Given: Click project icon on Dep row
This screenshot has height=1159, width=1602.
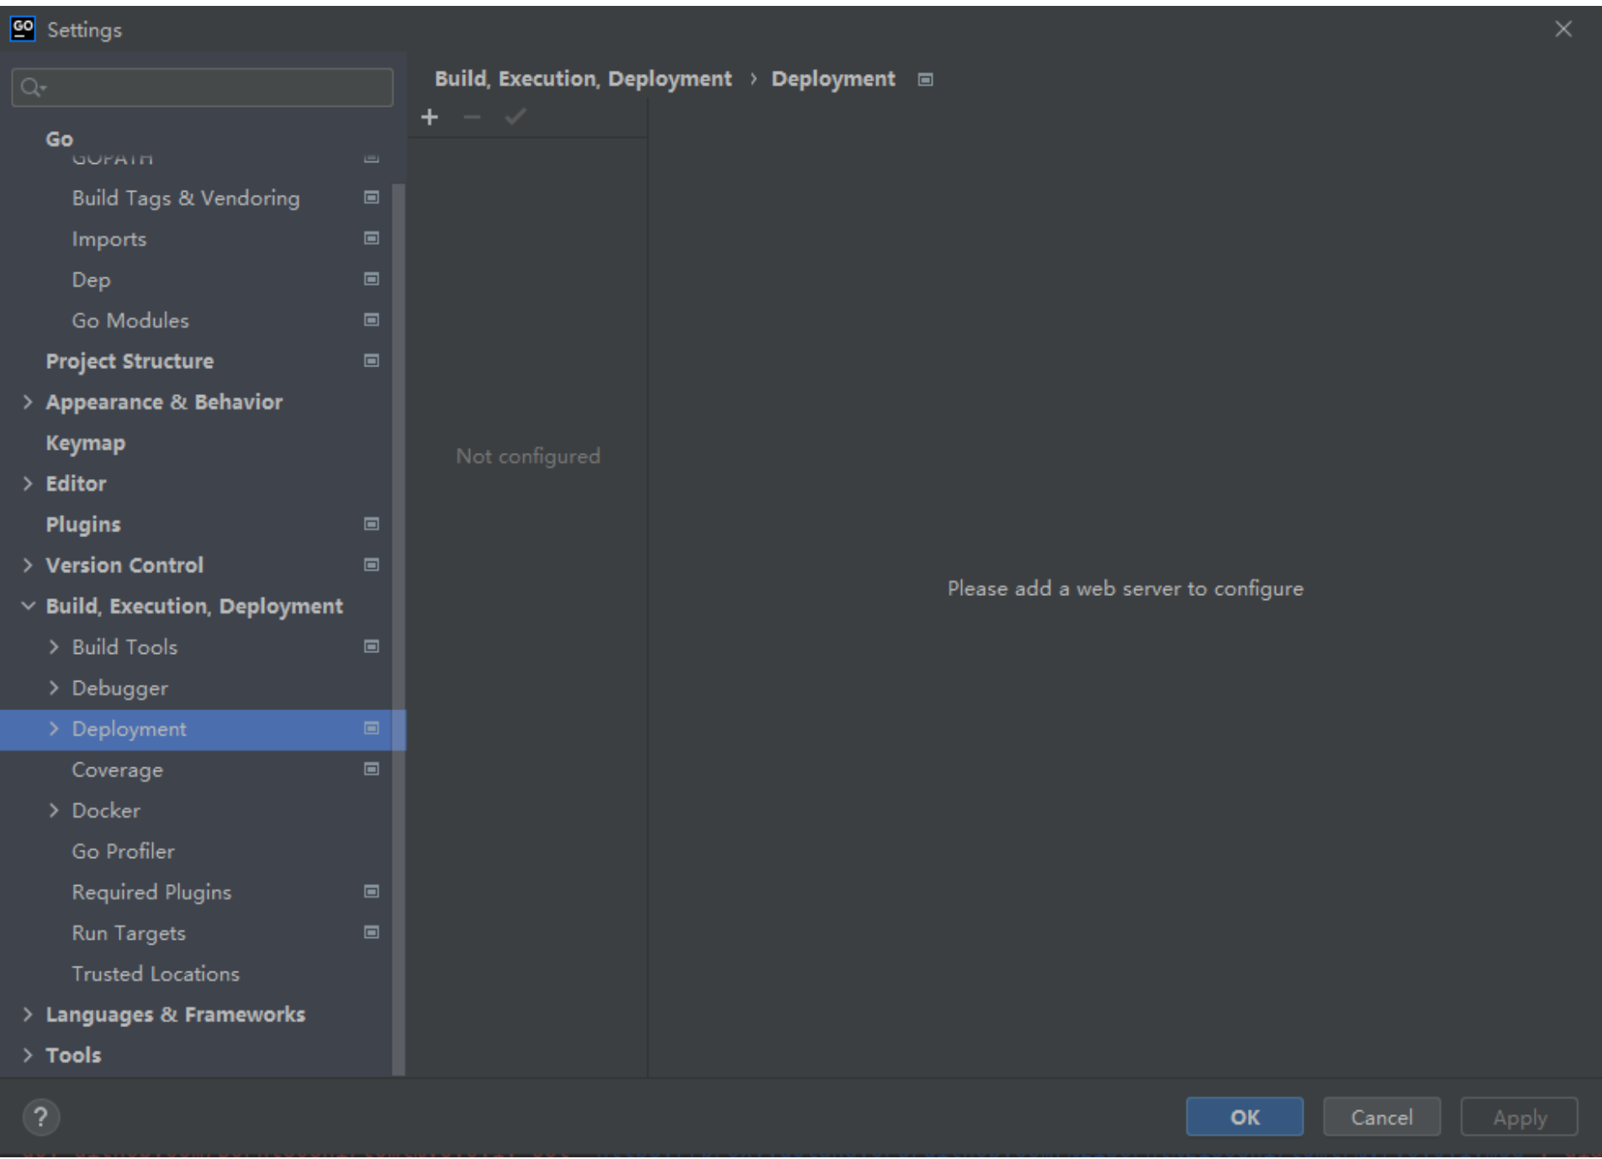Looking at the screenshot, I should pos(371,279).
